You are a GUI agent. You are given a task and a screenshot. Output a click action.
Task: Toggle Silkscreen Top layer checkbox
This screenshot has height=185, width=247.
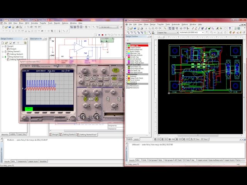pos(127,53)
